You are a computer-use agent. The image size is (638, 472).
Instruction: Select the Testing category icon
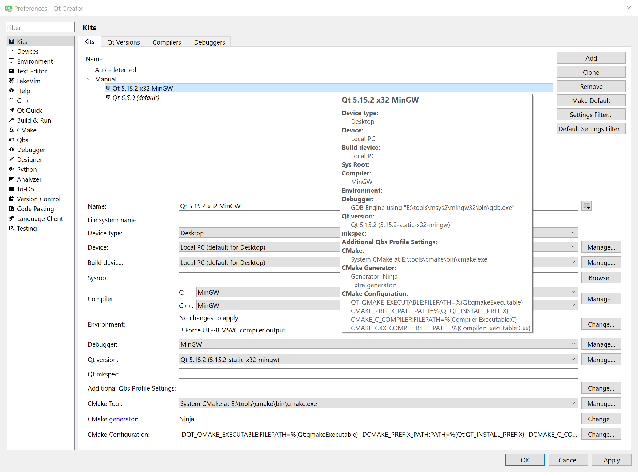(x=12, y=228)
